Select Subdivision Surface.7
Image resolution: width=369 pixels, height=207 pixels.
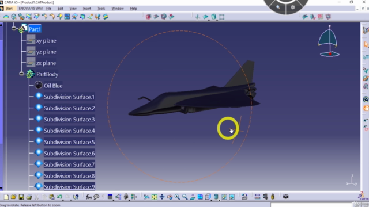(69, 164)
